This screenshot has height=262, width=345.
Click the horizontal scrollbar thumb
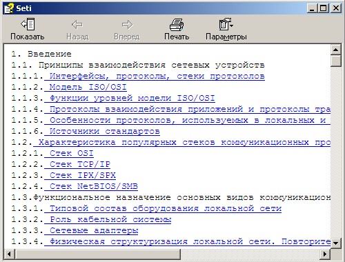point(97,254)
